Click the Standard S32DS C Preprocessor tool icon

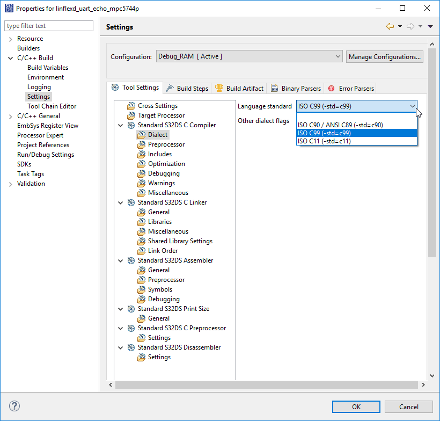[131, 328]
